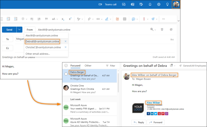Start a Teams call
Viewport: 207px width, 127px height.
click(108, 4)
